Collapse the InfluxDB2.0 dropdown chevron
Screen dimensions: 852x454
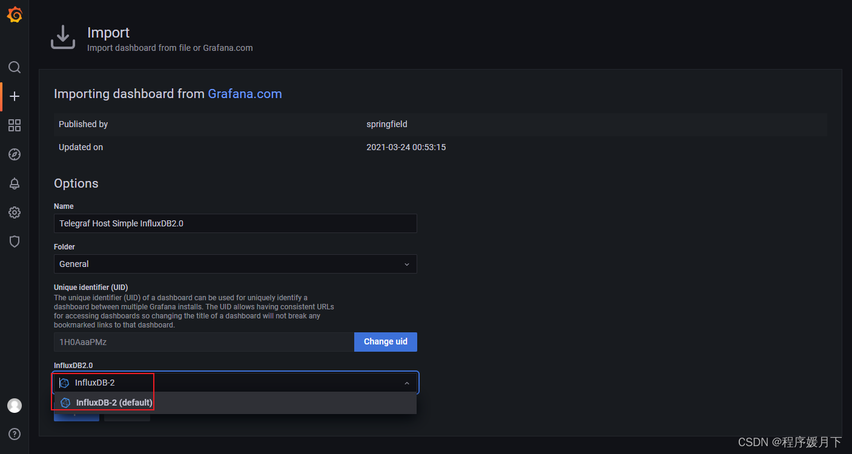point(407,383)
